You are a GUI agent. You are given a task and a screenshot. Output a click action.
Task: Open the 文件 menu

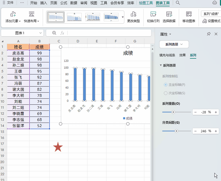click(x=8, y=3)
